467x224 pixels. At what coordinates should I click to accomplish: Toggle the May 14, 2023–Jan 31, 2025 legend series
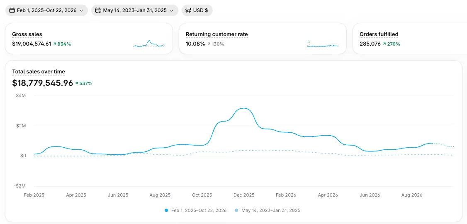(268, 210)
